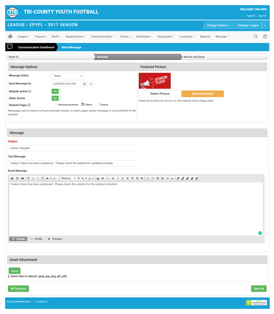Insert a numbered list
Viewport: 274px width, 314px height.
click(x=148, y=178)
